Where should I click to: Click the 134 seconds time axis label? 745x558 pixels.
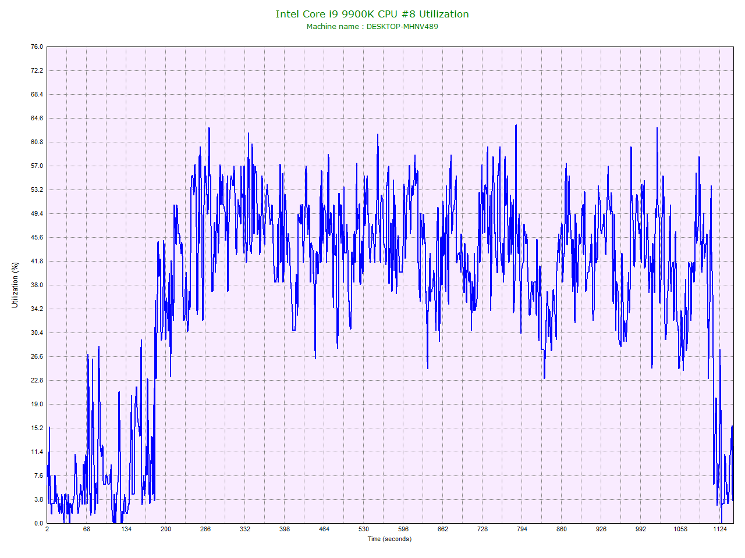click(x=126, y=529)
